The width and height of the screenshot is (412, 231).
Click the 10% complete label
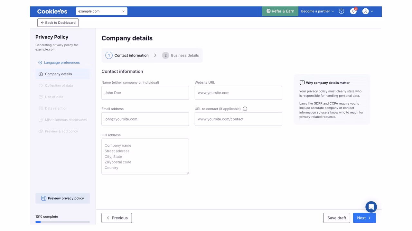(47, 217)
